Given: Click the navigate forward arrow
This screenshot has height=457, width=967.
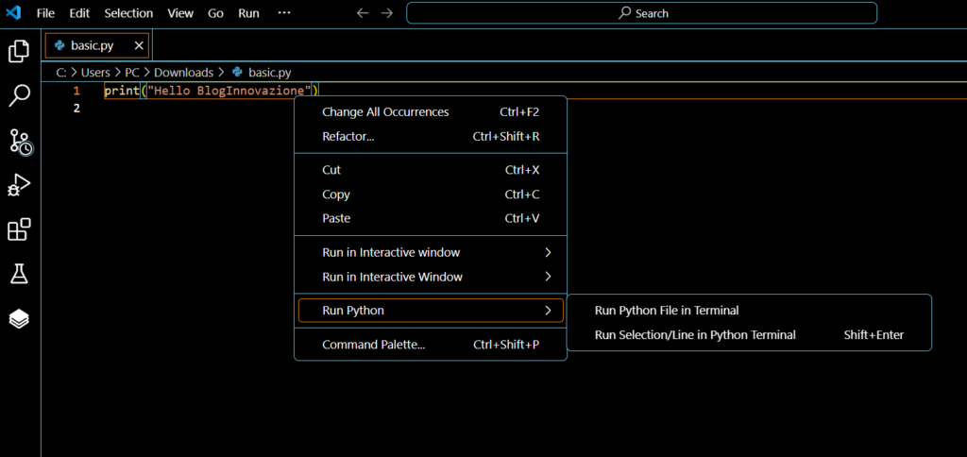Looking at the screenshot, I should pyautogui.click(x=386, y=13).
